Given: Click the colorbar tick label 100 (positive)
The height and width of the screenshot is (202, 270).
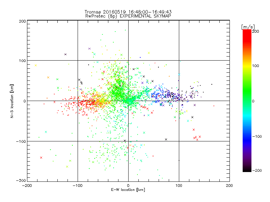Looking at the screenshot, I should tap(255, 66).
